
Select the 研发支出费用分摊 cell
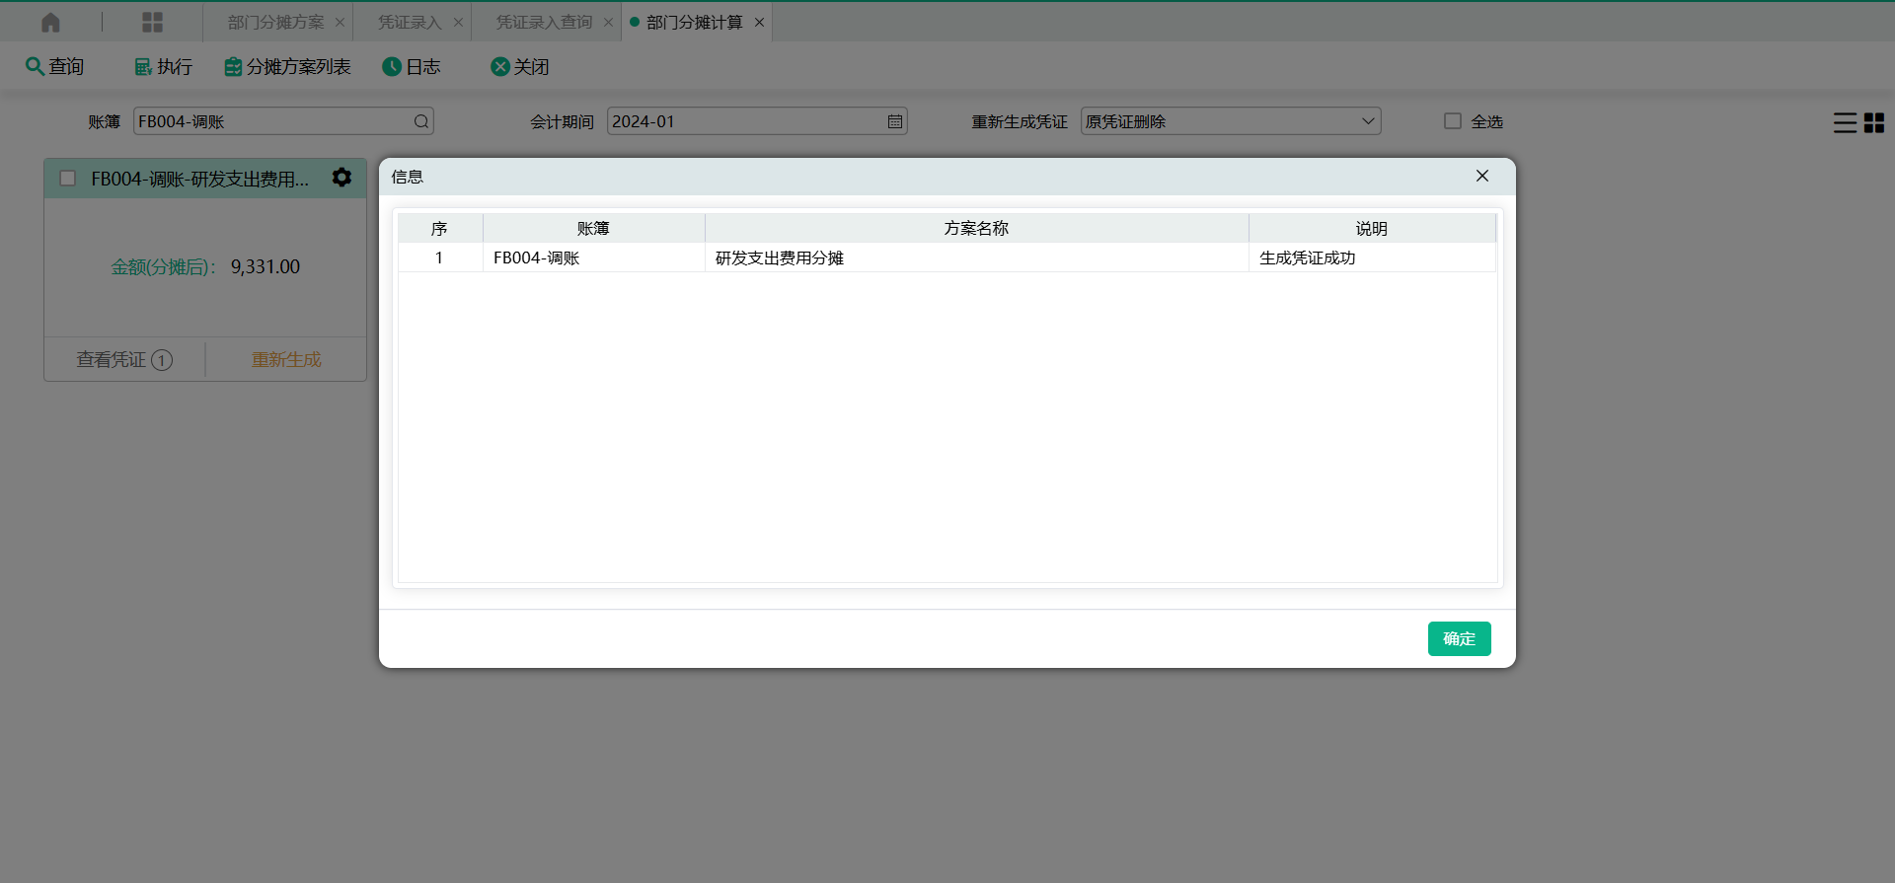[x=976, y=258]
